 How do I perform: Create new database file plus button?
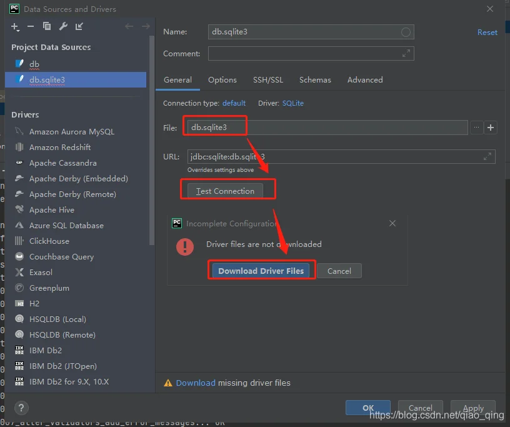491,128
